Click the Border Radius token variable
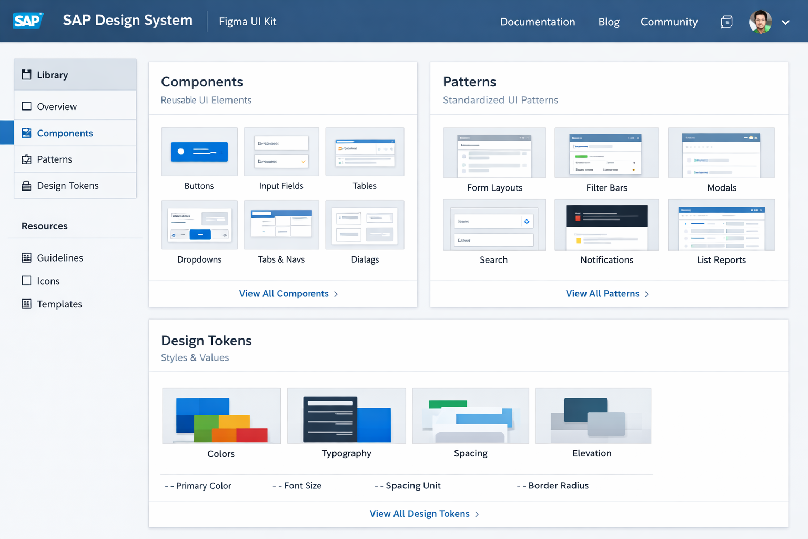This screenshot has width=808, height=539. (x=552, y=486)
